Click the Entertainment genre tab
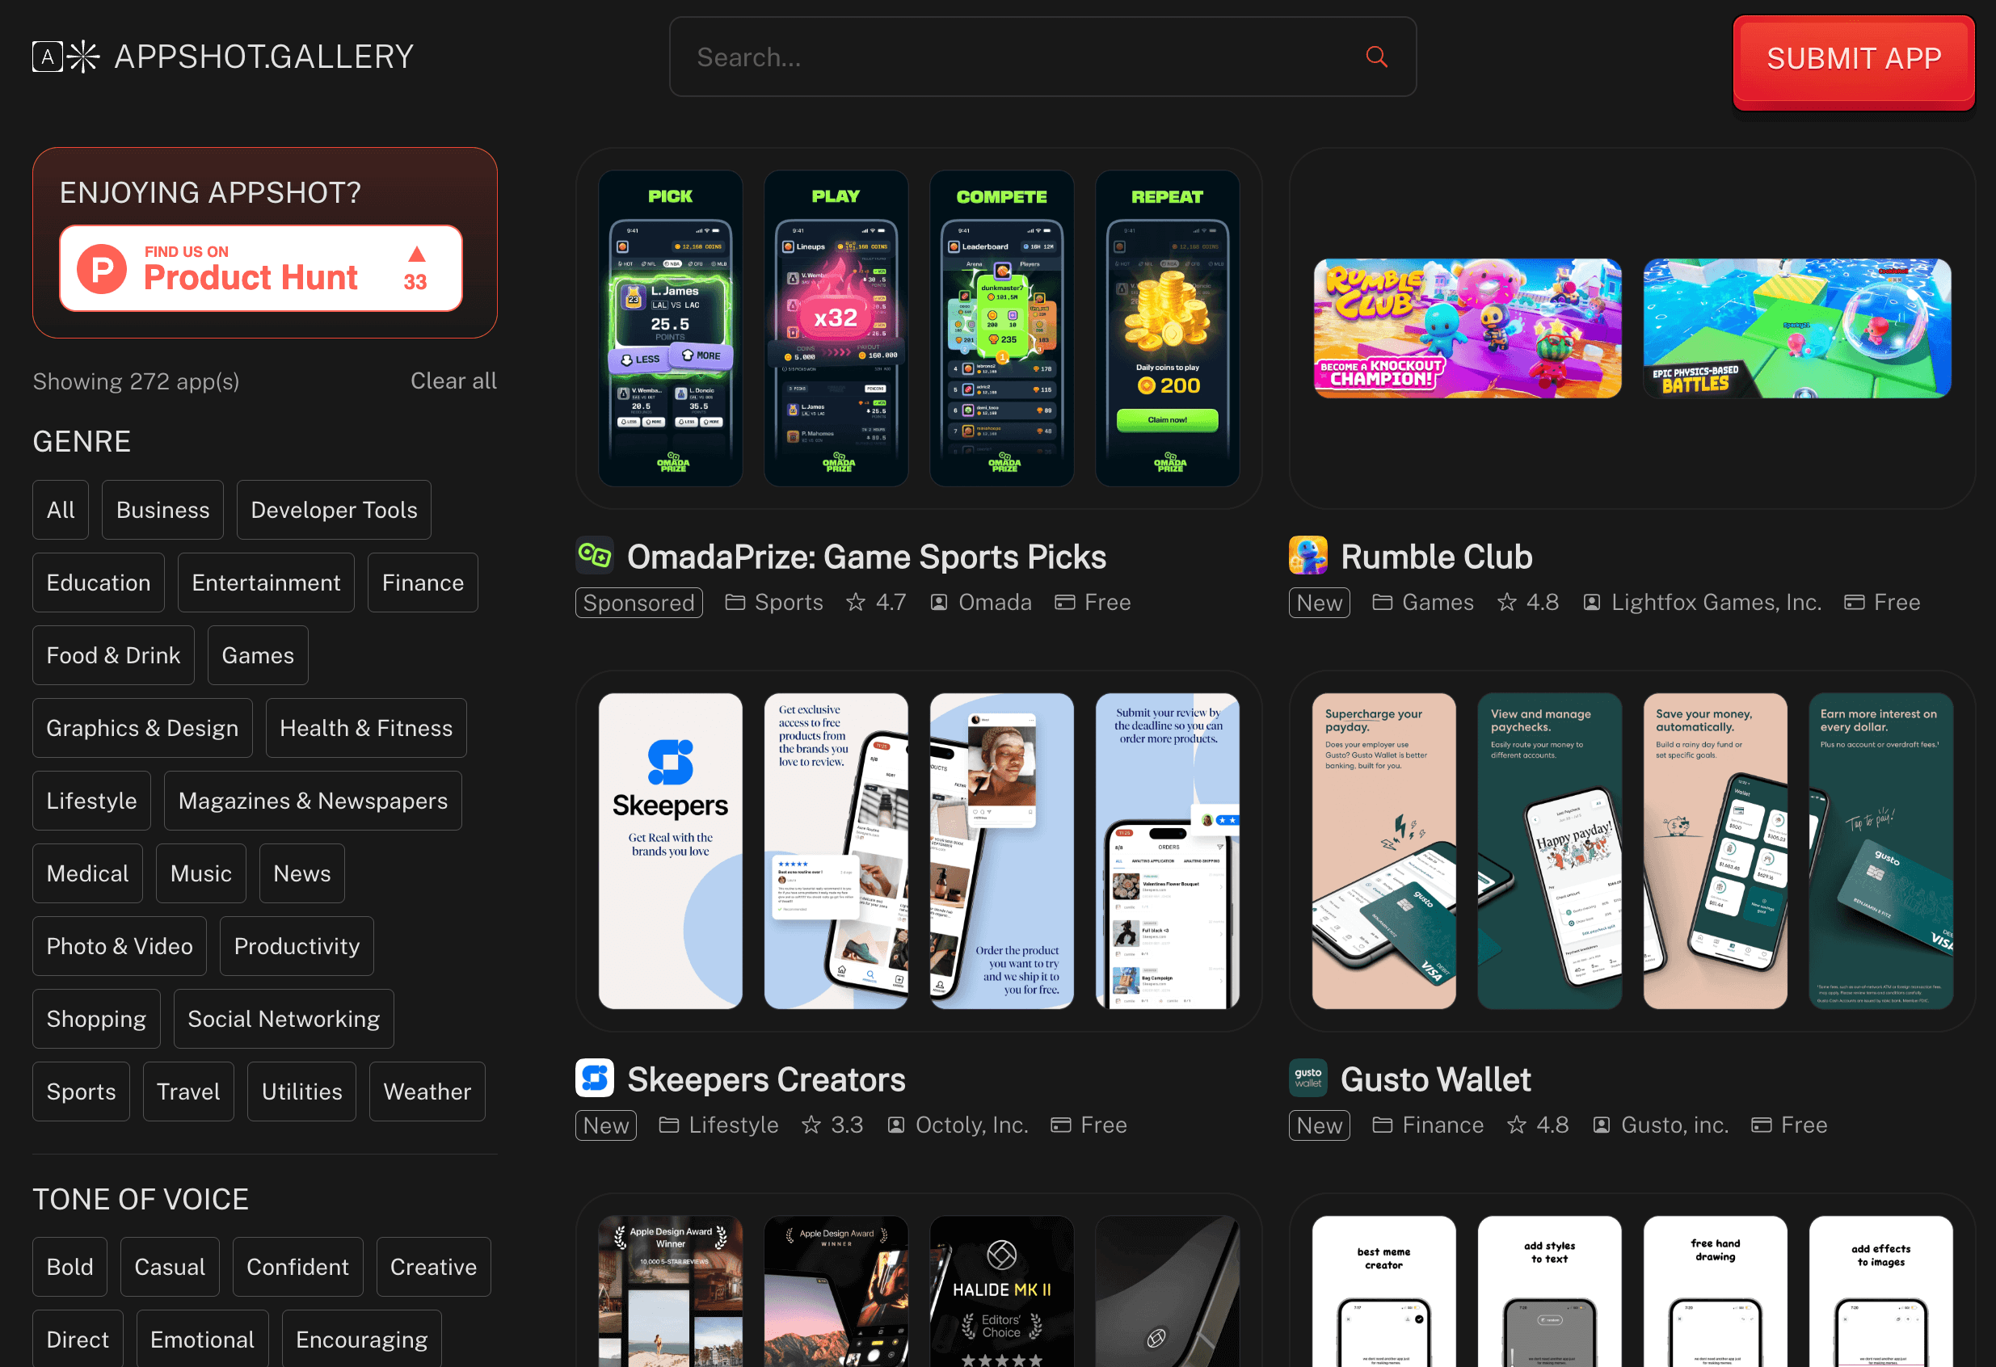This screenshot has width=1996, height=1367. [x=265, y=583]
